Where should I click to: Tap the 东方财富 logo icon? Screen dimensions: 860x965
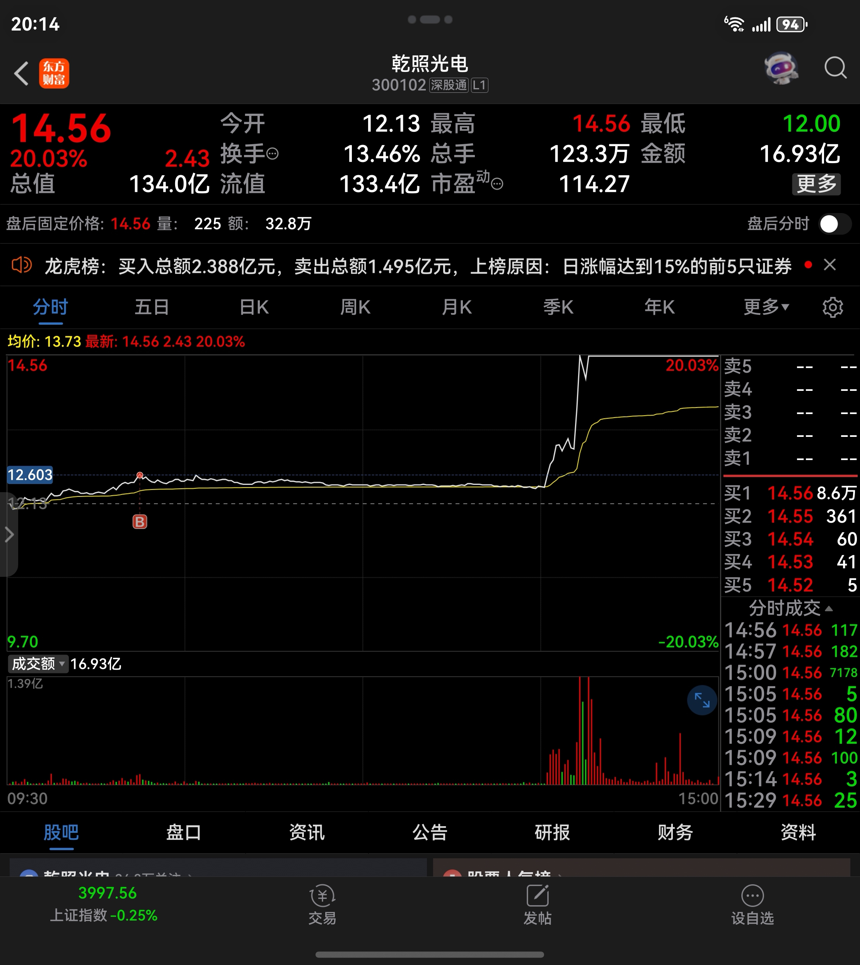click(x=54, y=73)
